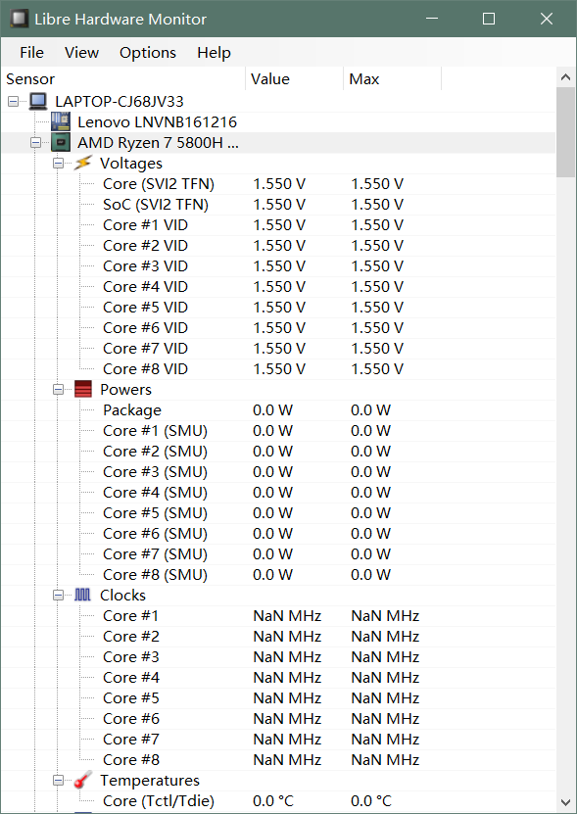The width and height of the screenshot is (577, 814).
Task: Select SoC (SVI2 TFN) voltage row
Action: point(278,204)
